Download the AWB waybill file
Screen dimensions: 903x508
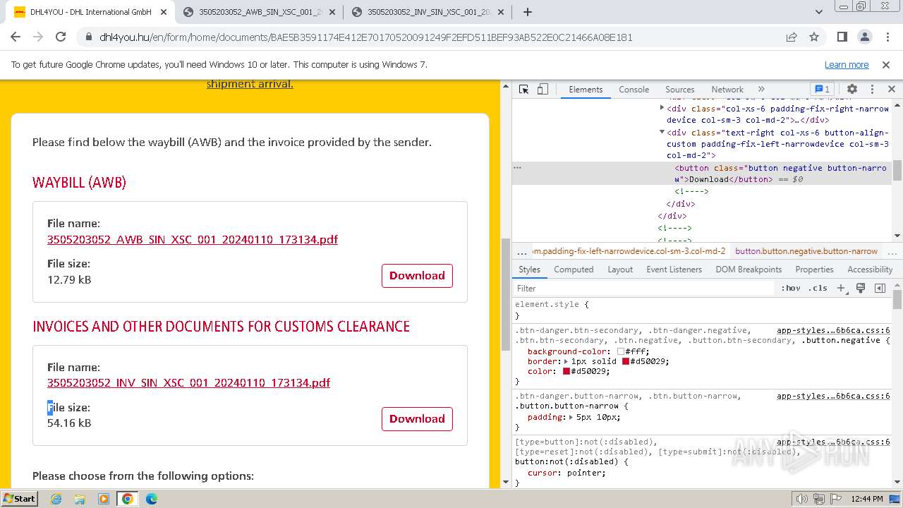pyautogui.click(x=417, y=276)
